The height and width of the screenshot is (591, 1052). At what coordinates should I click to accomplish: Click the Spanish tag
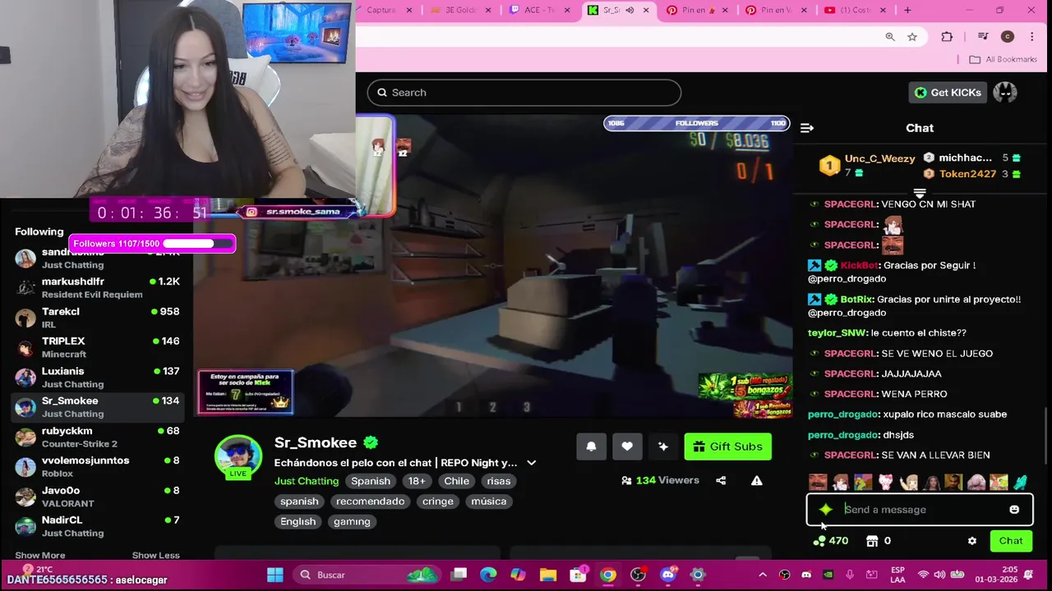point(371,481)
